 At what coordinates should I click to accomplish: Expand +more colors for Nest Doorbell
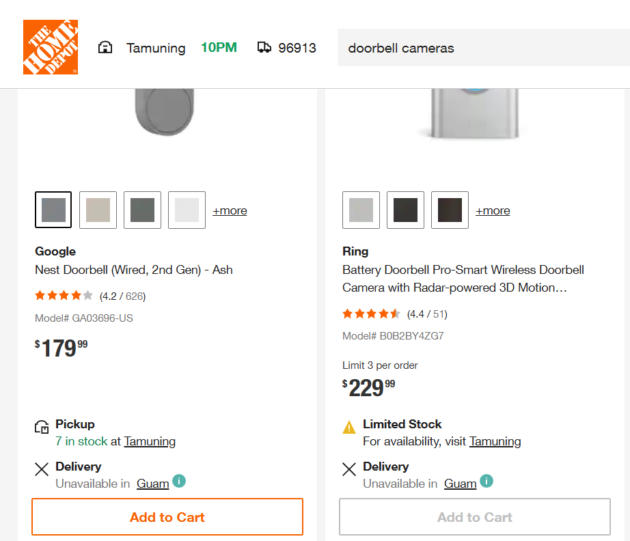click(230, 210)
